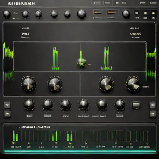This screenshot has width=159, height=159.
Task: Click the middle small square icon top-right
Action: click(145, 13)
